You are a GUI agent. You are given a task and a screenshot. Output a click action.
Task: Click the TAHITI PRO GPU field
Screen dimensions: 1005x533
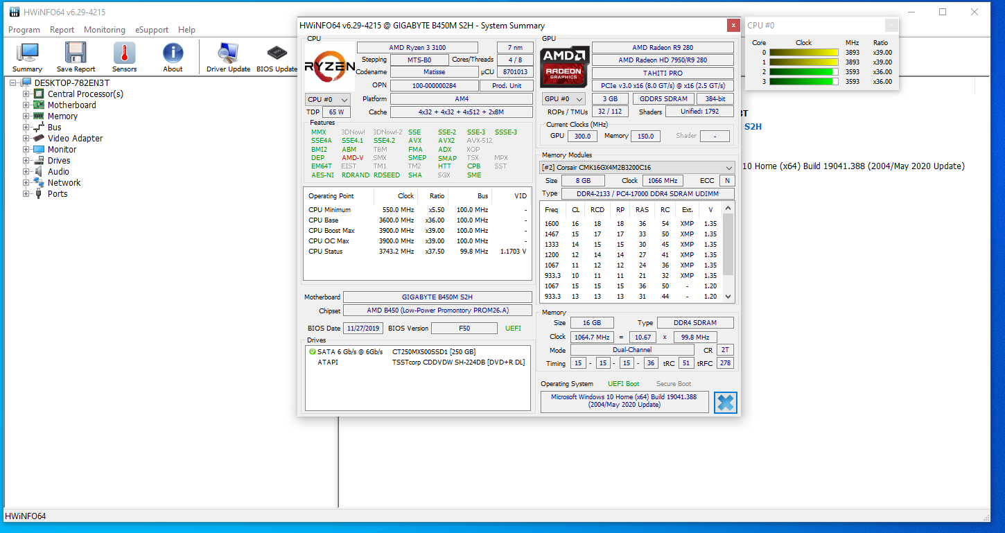(663, 73)
